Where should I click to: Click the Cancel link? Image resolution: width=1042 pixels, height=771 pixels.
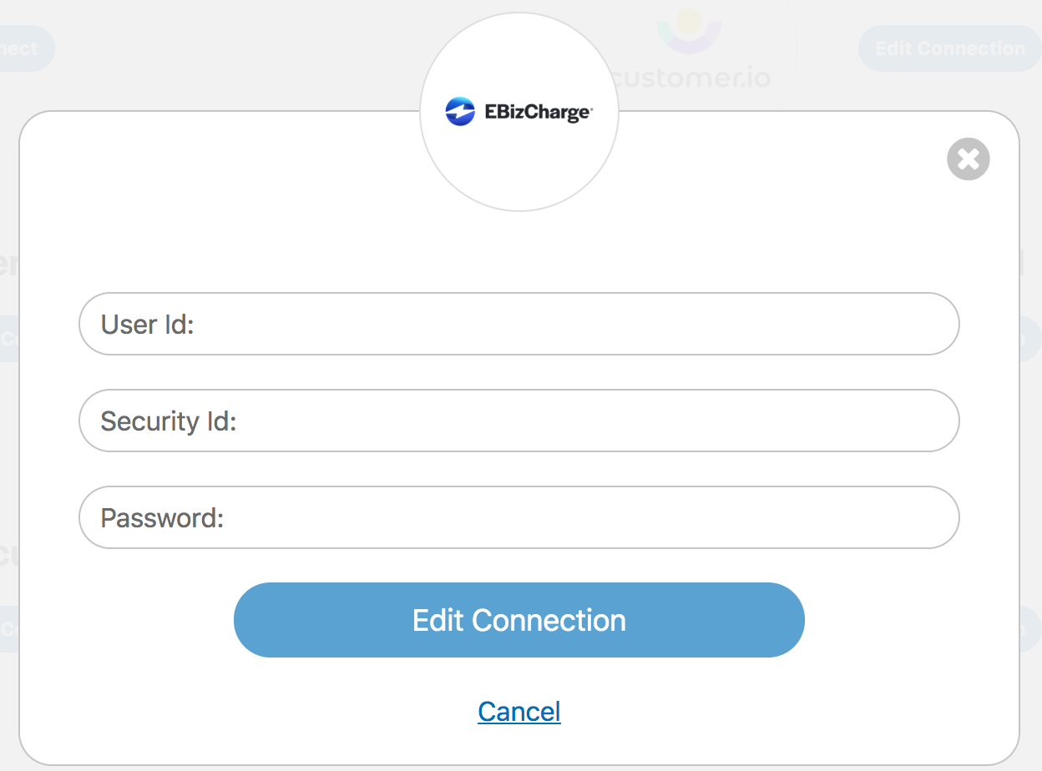tap(518, 712)
